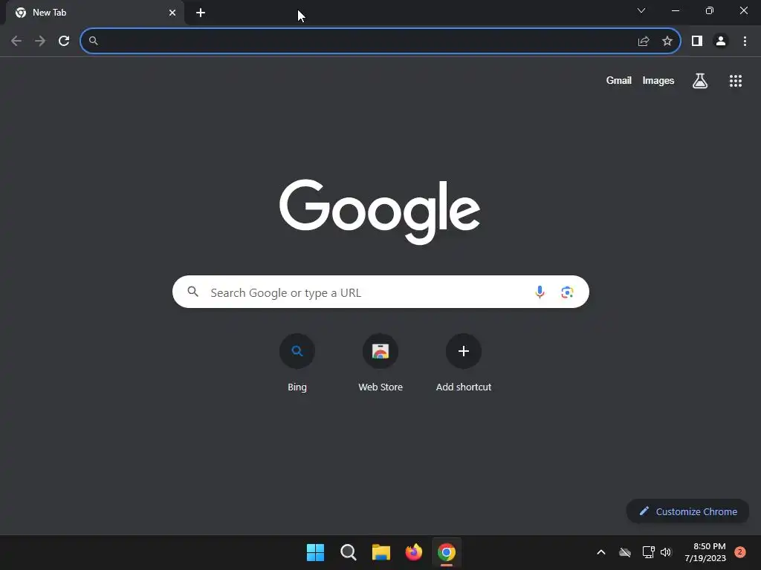Image resolution: width=761 pixels, height=570 pixels.
Task: Add a new shortcut tile
Action: pyautogui.click(x=464, y=363)
